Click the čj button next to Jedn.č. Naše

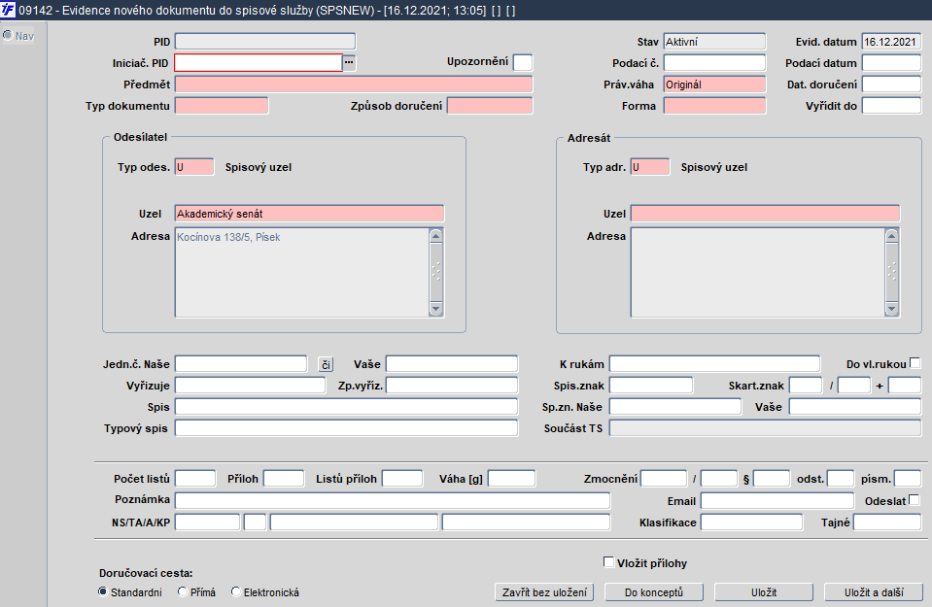326,365
